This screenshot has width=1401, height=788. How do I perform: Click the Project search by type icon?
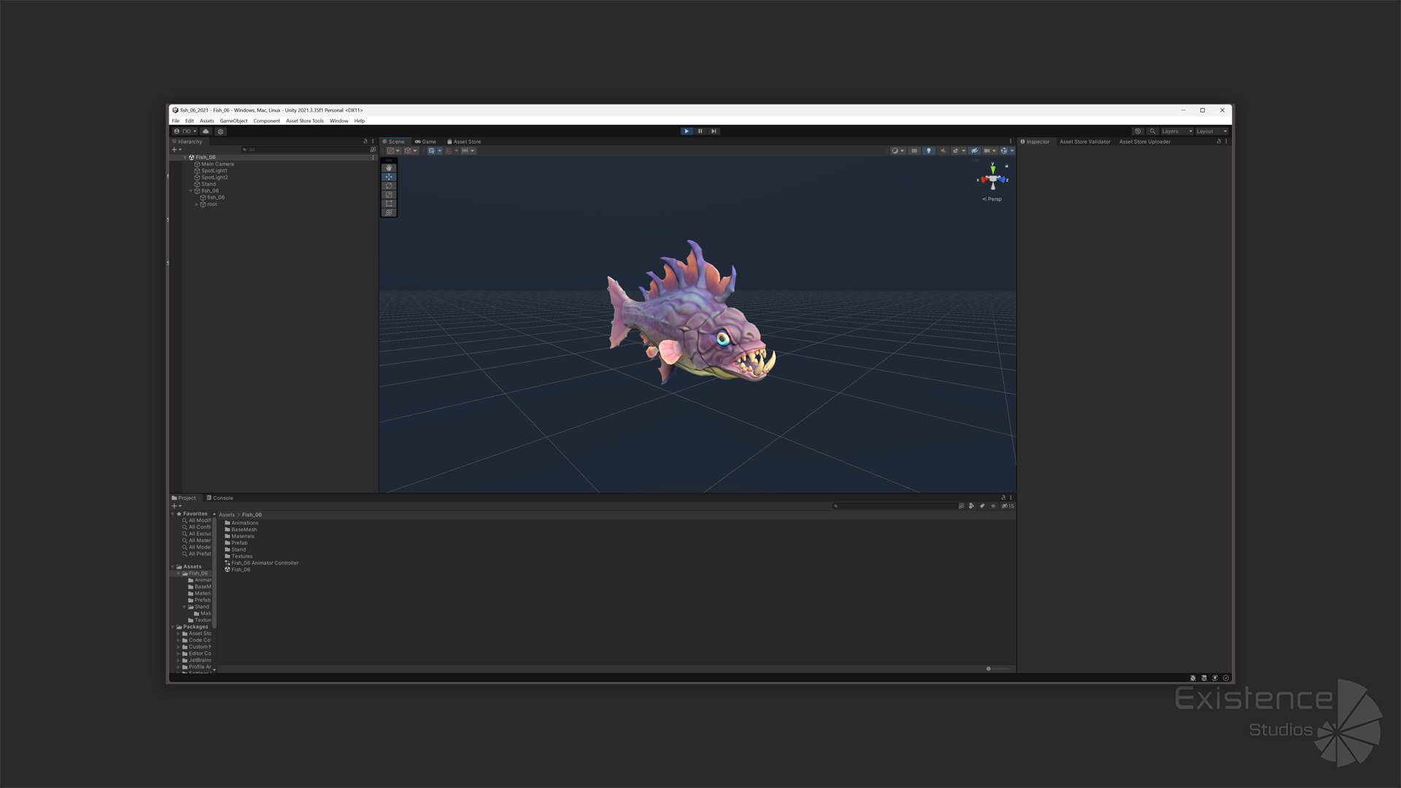click(x=971, y=506)
